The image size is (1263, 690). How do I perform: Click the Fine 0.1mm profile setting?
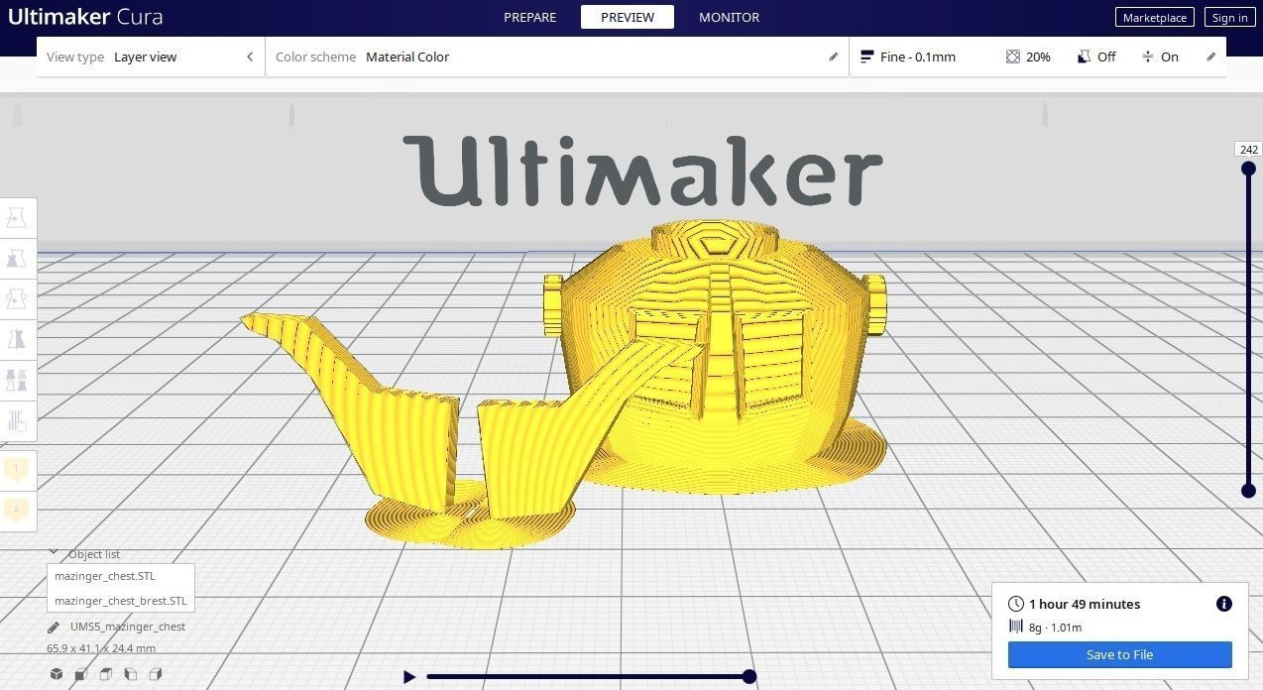pyautogui.click(x=908, y=57)
